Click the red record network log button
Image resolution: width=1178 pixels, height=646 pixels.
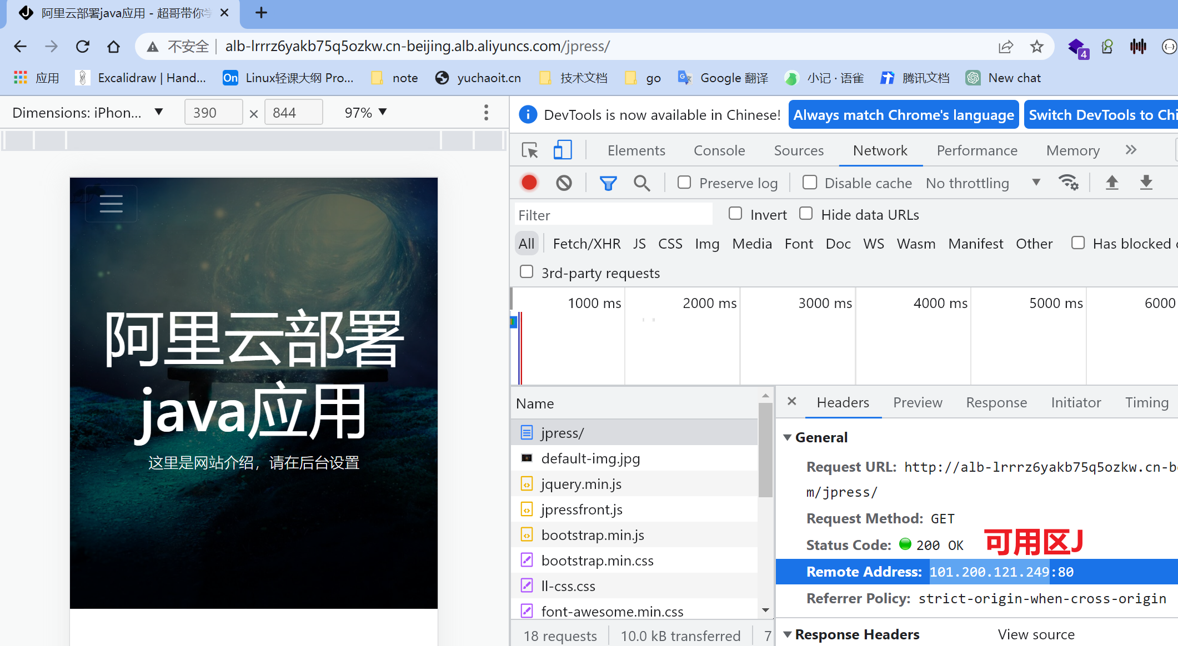(529, 183)
